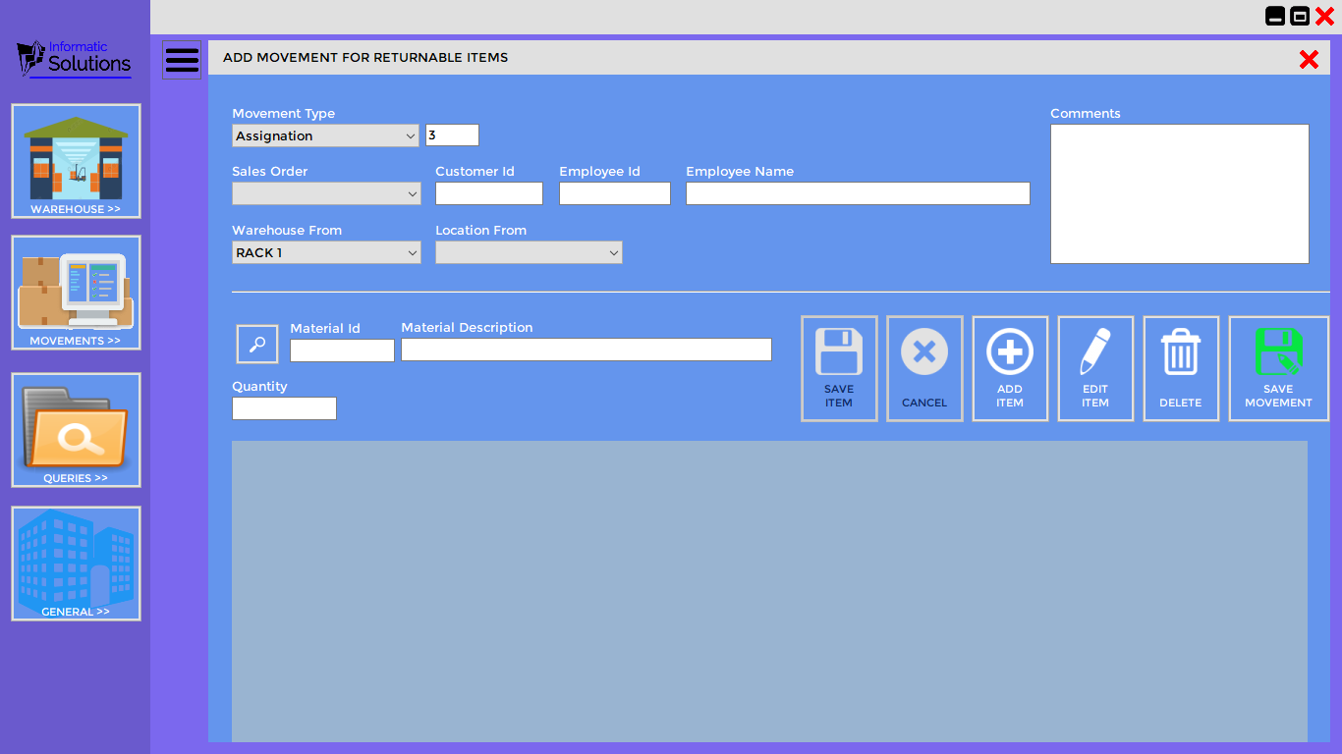The width and height of the screenshot is (1342, 754).
Task: Close the Add Movement form panel
Action: (x=1309, y=60)
